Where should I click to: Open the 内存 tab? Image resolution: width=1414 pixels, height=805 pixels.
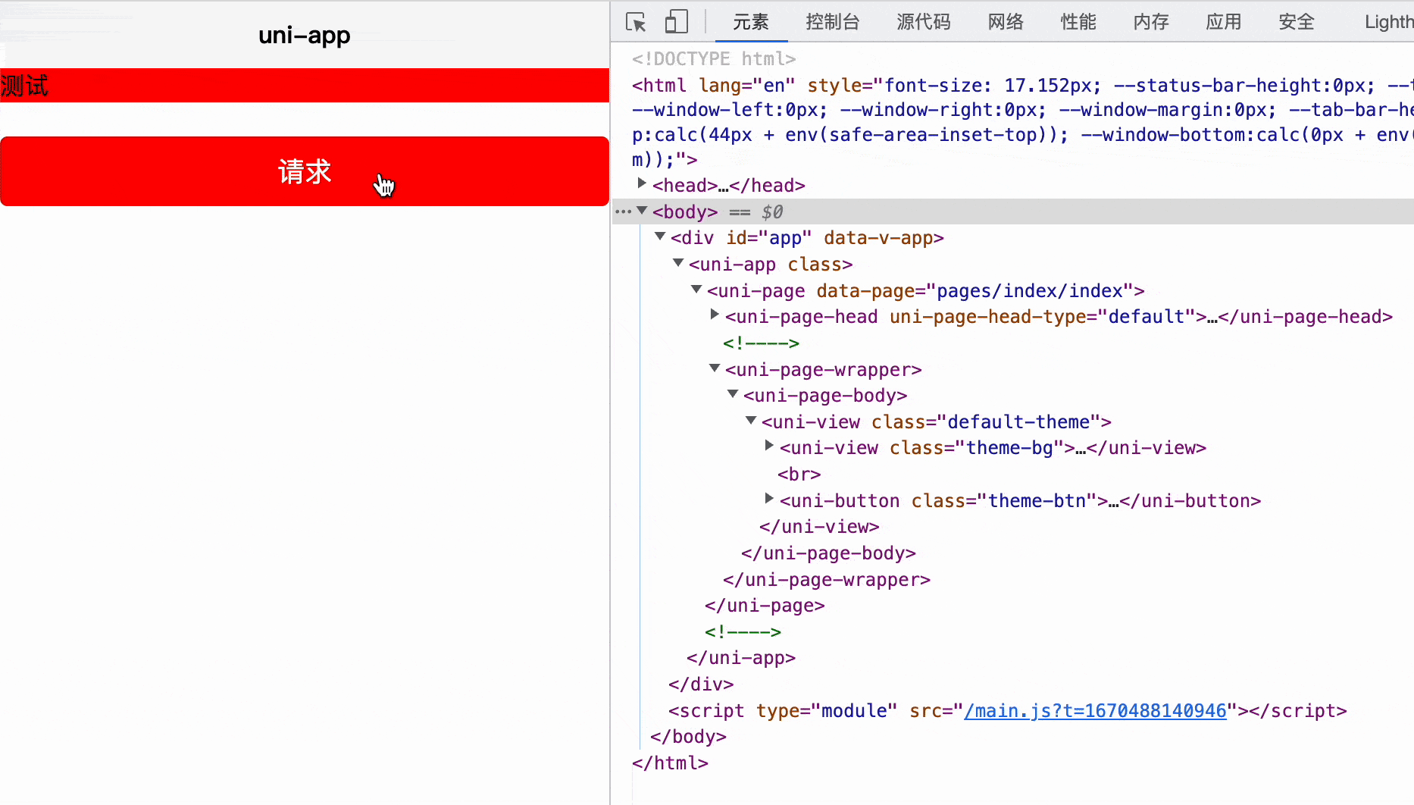1151,22
